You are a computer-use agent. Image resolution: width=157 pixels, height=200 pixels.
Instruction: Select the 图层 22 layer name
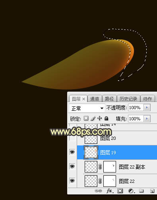[127, 181]
